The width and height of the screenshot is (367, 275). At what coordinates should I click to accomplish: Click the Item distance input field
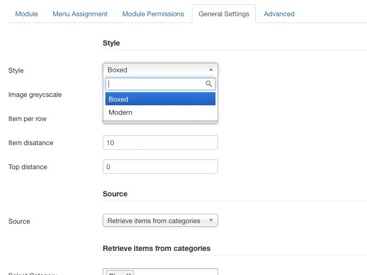coord(160,142)
